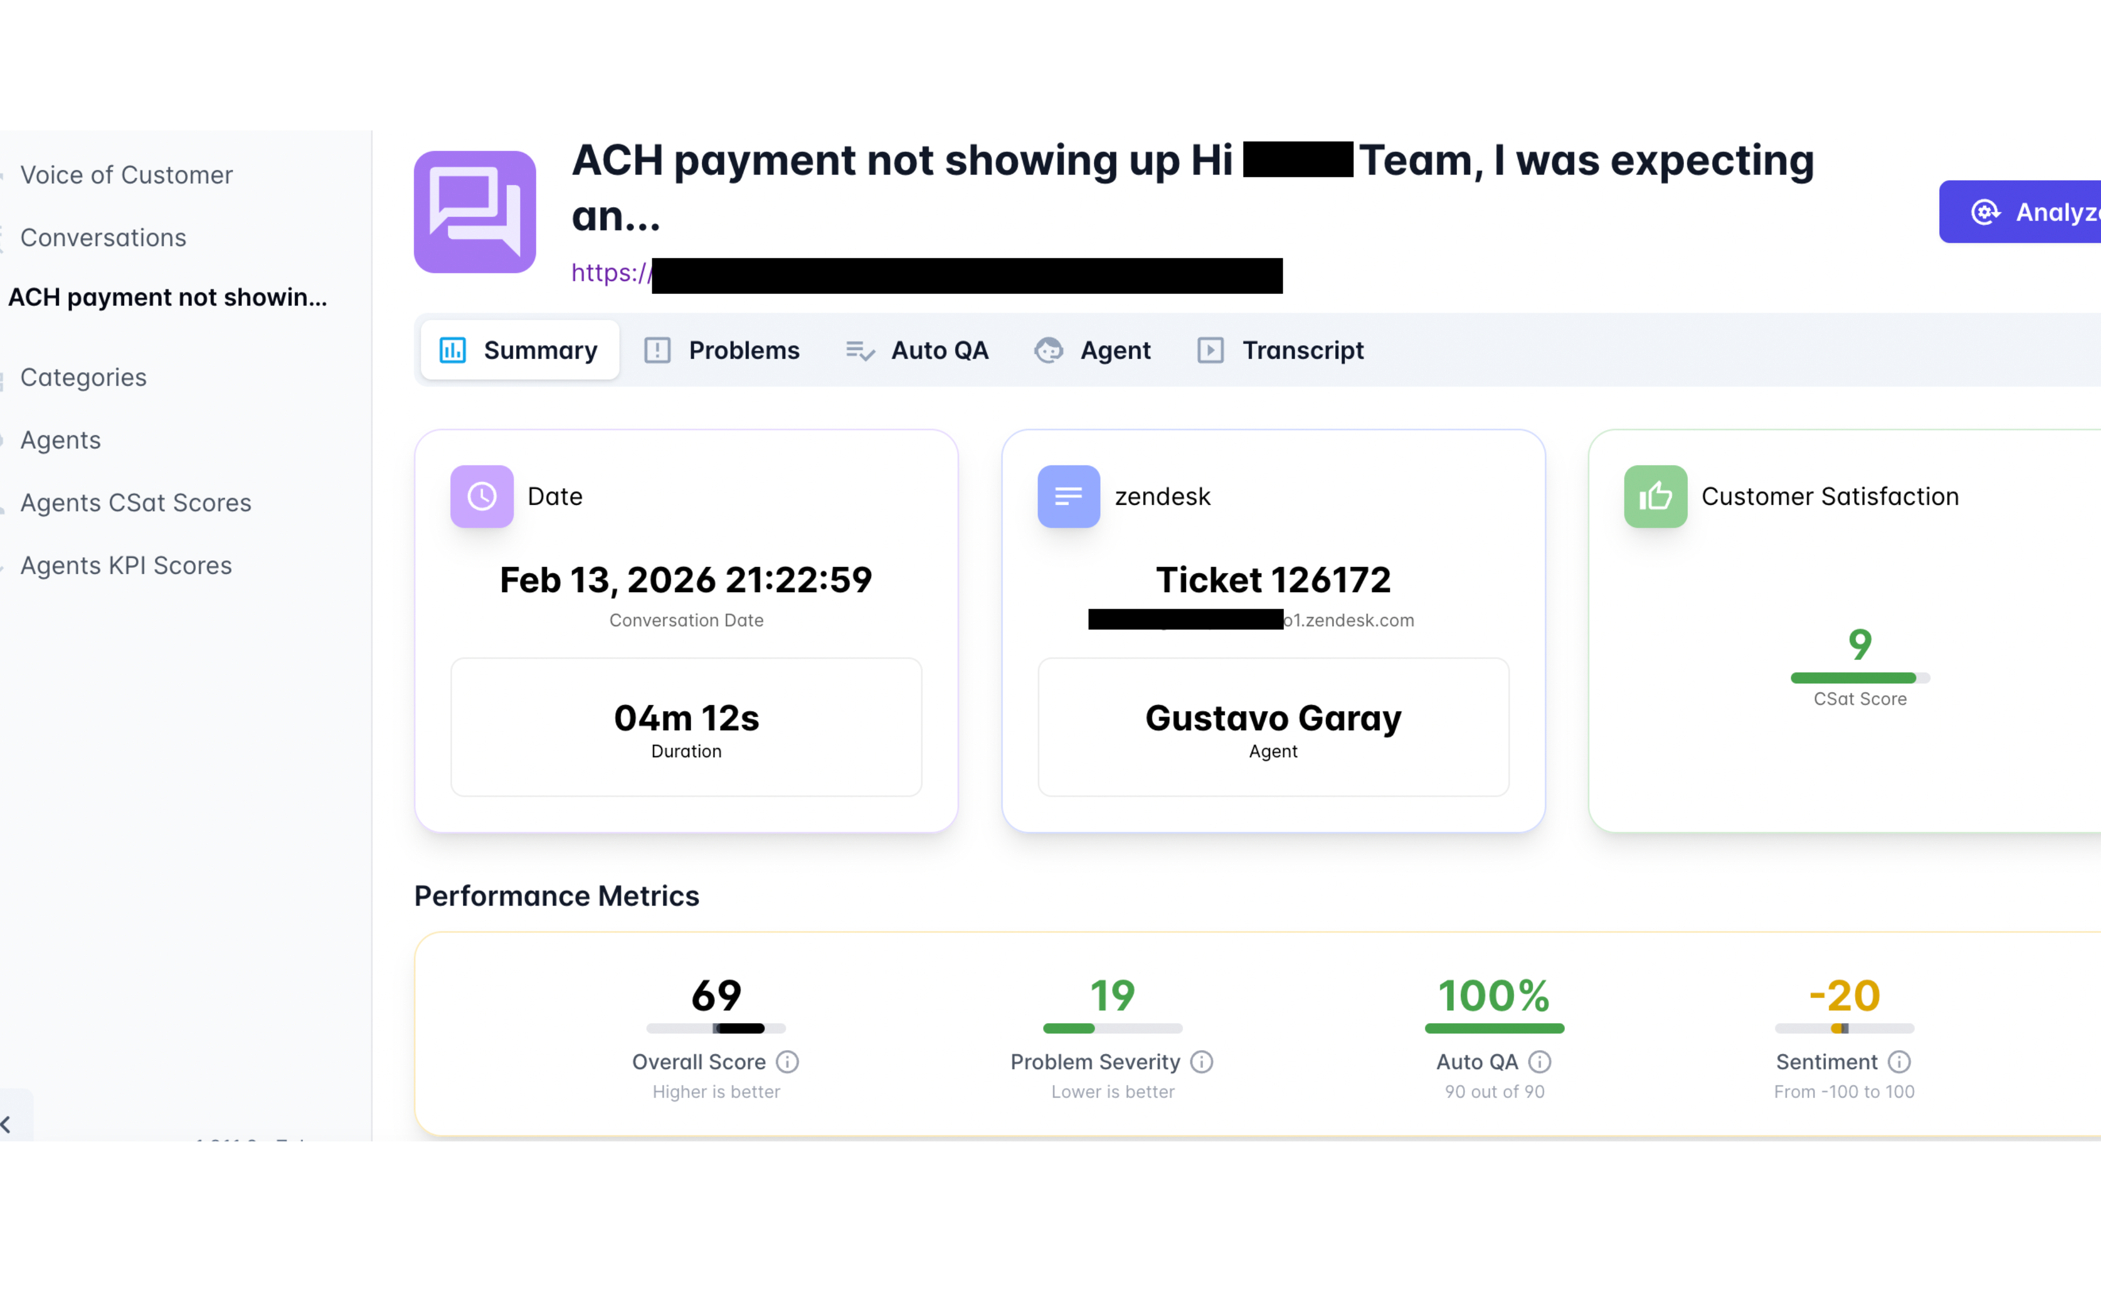Open the Auto QA tab
Viewport: 2101px width, 1303px height.
click(917, 351)
